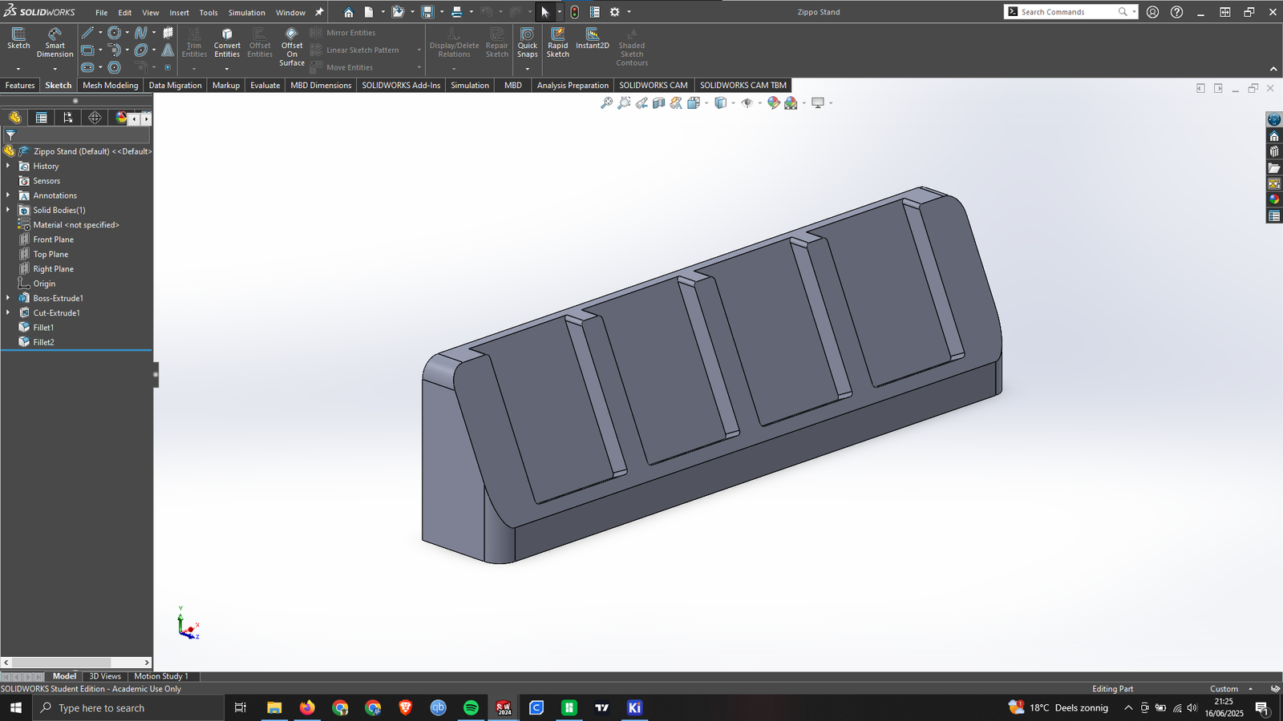Open the ConfigurationManager panel tab

[x=68, y=118]
